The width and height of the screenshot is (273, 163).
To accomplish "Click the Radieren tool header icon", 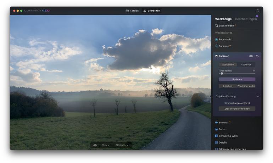I will point(216,56).
